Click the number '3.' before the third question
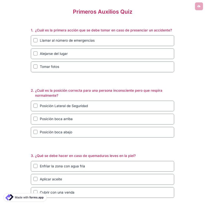The image size is (205, 205). (32, 156)
